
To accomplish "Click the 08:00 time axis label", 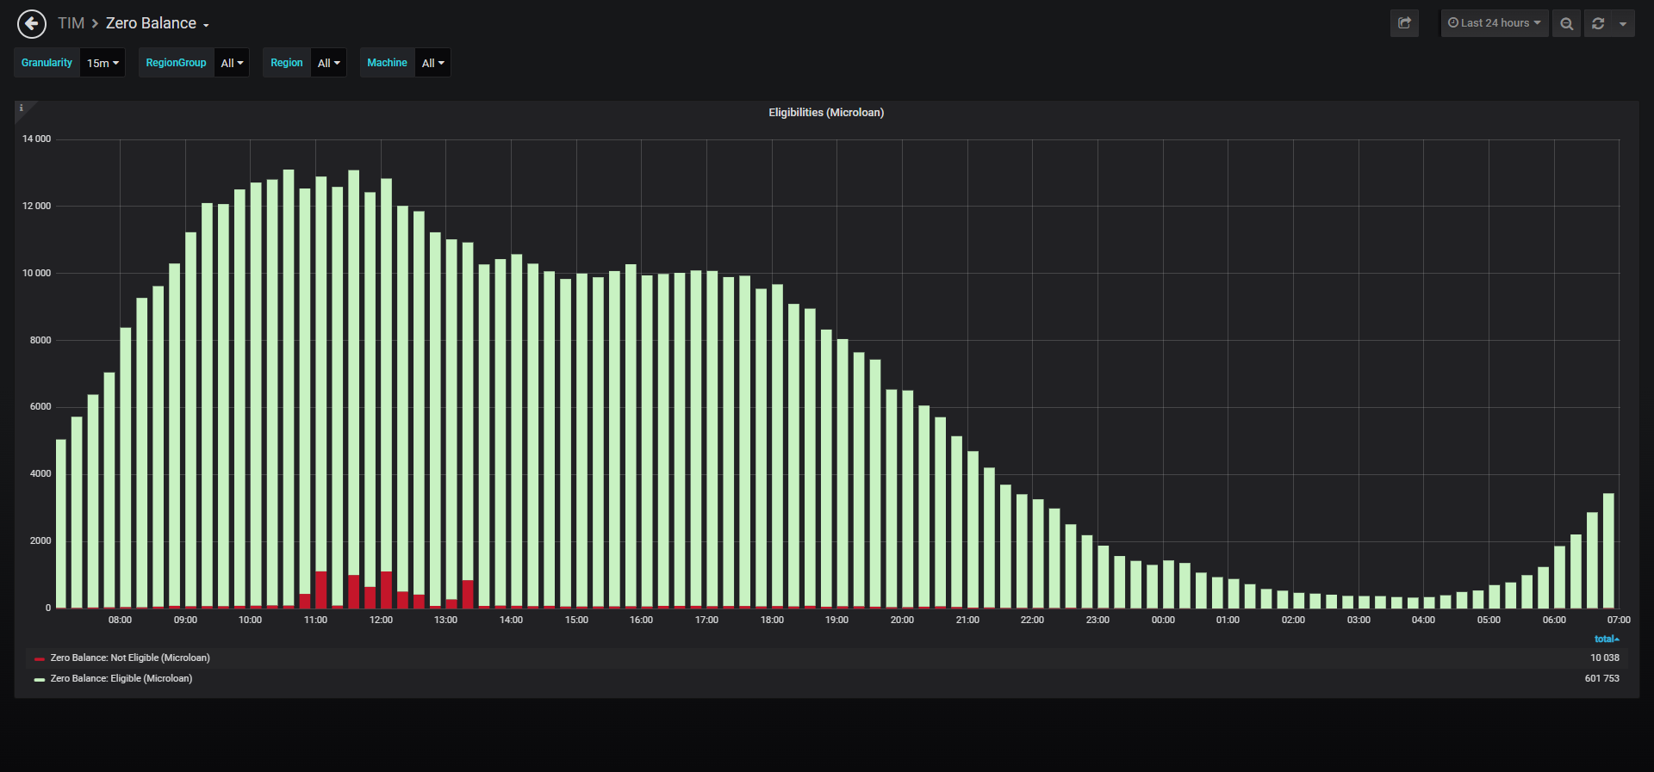I will pos(121,620).
